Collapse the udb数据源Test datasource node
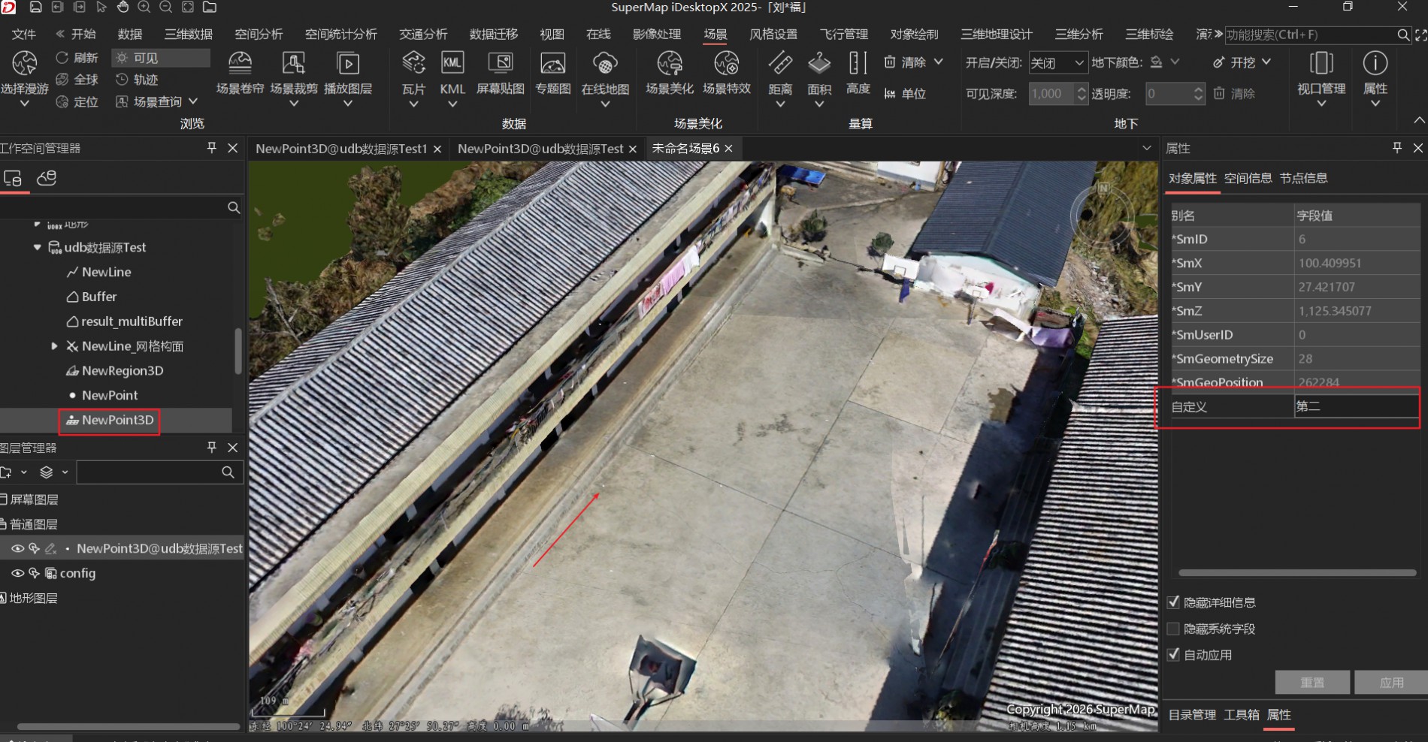 tap(37, 247)
